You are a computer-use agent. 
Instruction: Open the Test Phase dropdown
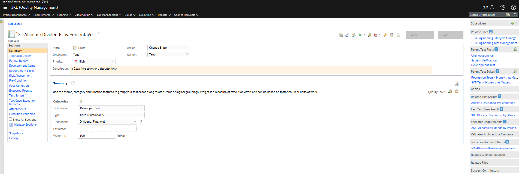tap(111, 108)
